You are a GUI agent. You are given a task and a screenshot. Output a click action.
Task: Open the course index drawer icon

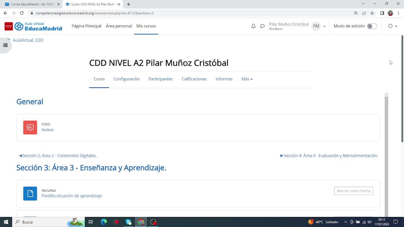coord(5,45)
